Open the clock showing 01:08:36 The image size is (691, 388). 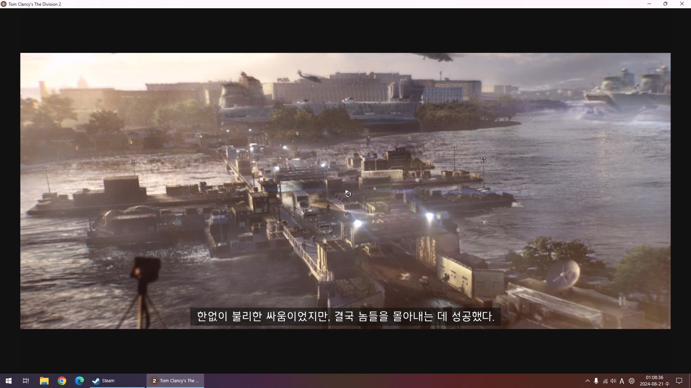(654, 381)
